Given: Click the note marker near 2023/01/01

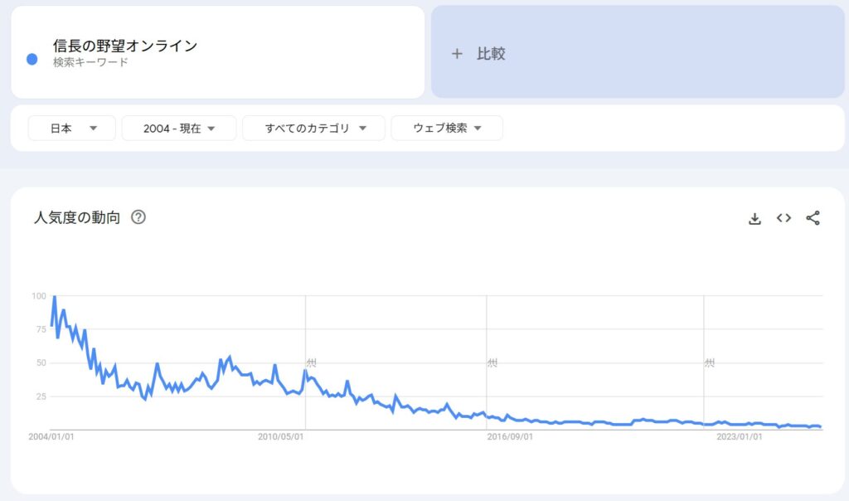Looking at the screenshot, I should (710, 362).
